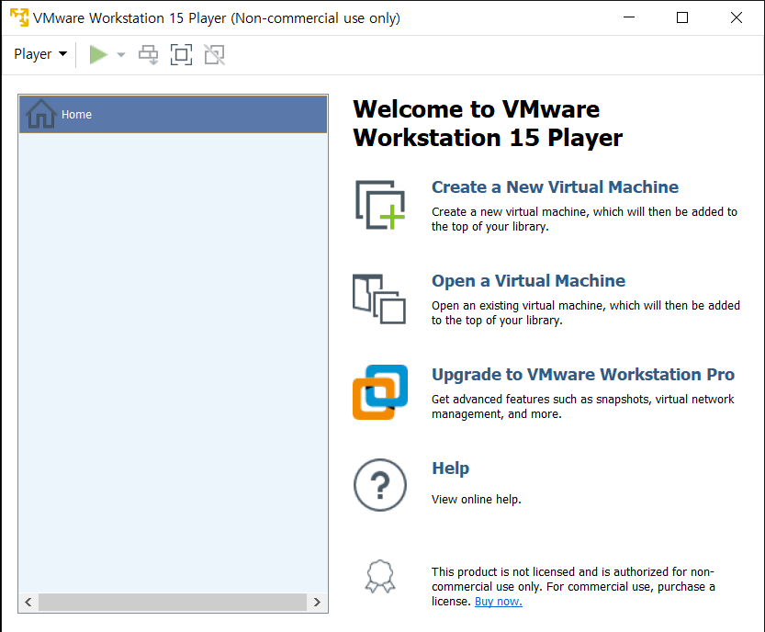Viewport: 765px width, 632px height.
Task: Maximize the VMware Player window
Action: 682,17
